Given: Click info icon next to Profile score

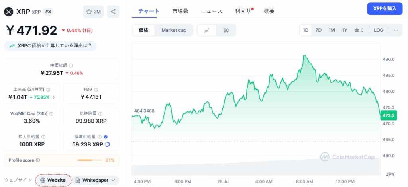Looking at the screenshot, I should pyautogui.click(x=38, y=160).
